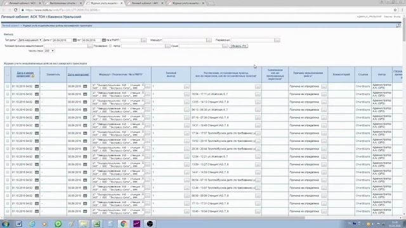Image resolution: width=406 pixels, height=228 pixels.
Task: Focus the browser address bar
Action: [x=207, y=10]
